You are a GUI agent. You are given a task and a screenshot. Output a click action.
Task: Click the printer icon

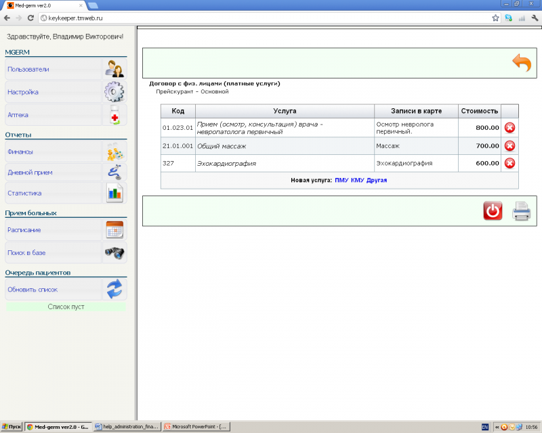coord(521,211)
